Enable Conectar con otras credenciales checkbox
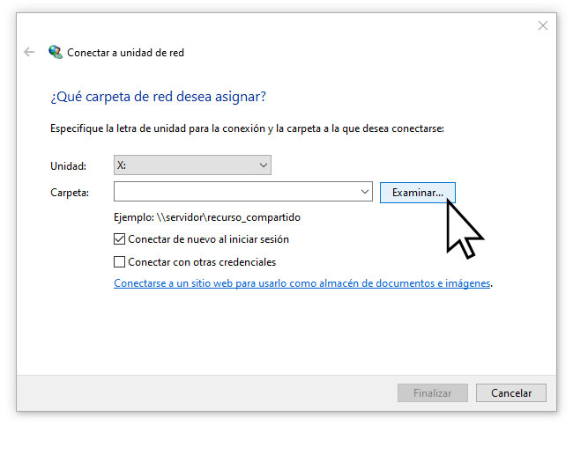The height and width of the screenshot is (476, 573). [120, 262]
